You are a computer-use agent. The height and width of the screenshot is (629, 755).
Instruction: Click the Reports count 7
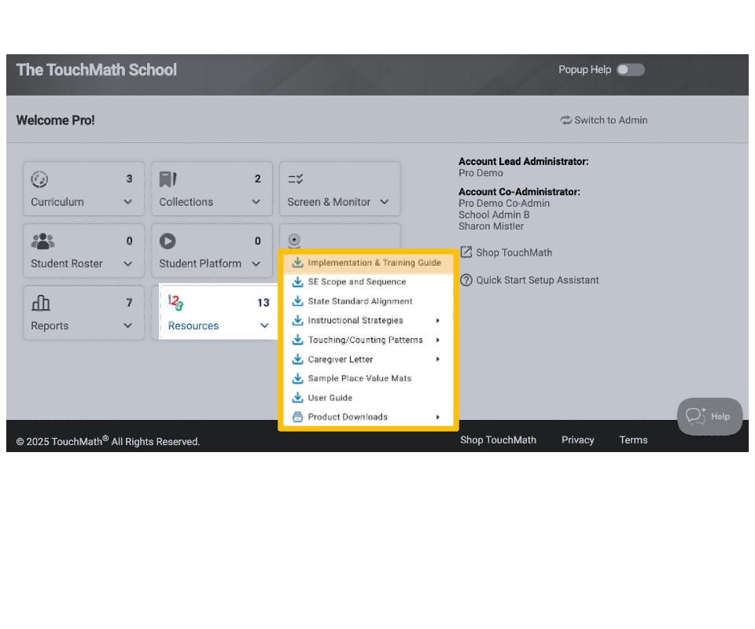[x=129, y=303]
